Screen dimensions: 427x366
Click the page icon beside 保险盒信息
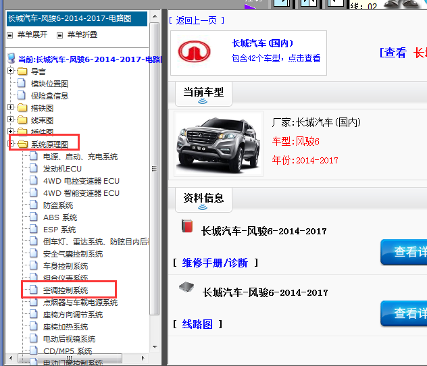22,95
